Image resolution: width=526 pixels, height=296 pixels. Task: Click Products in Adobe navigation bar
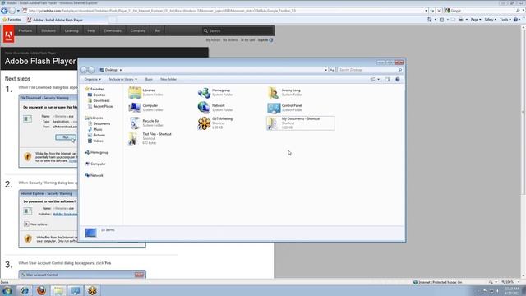click(x=25, y=30)
